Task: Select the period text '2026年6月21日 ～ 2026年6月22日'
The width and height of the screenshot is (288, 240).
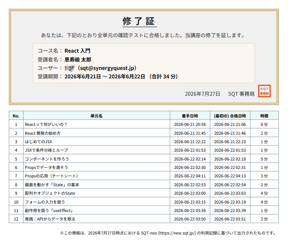Action: point(105,77)
